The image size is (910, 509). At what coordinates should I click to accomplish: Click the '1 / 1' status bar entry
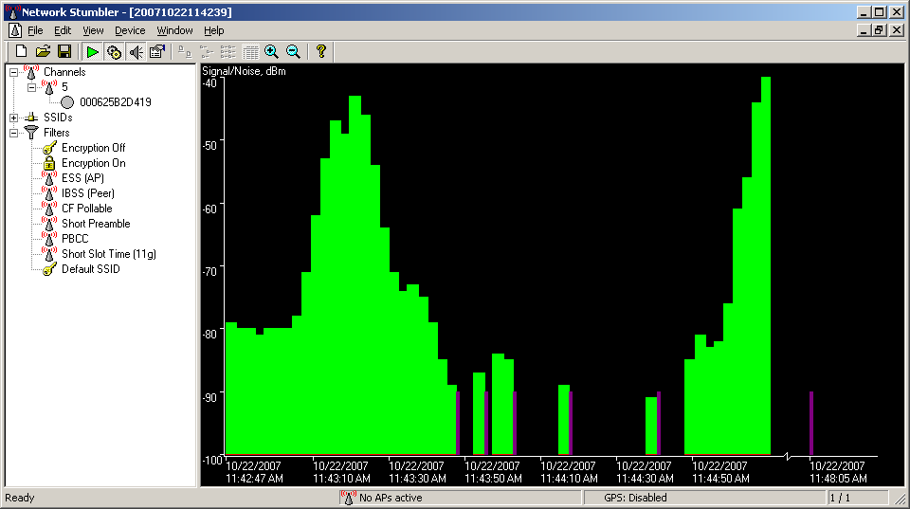pos(840,498)
